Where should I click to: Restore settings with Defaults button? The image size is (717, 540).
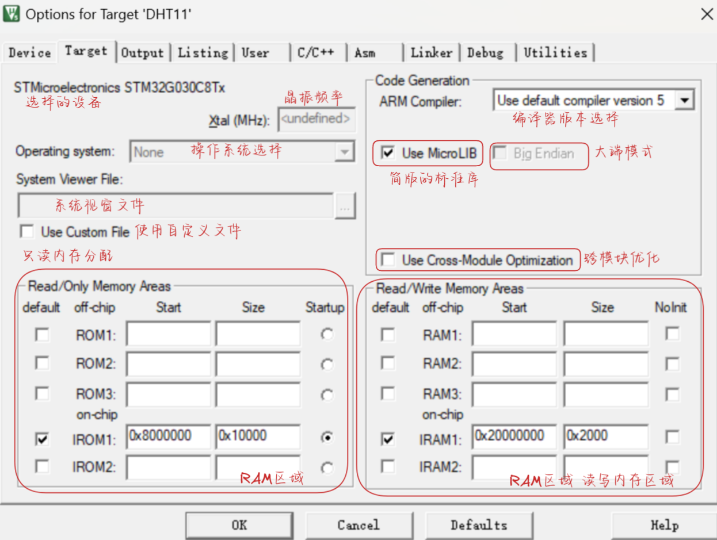coord(479,525)
